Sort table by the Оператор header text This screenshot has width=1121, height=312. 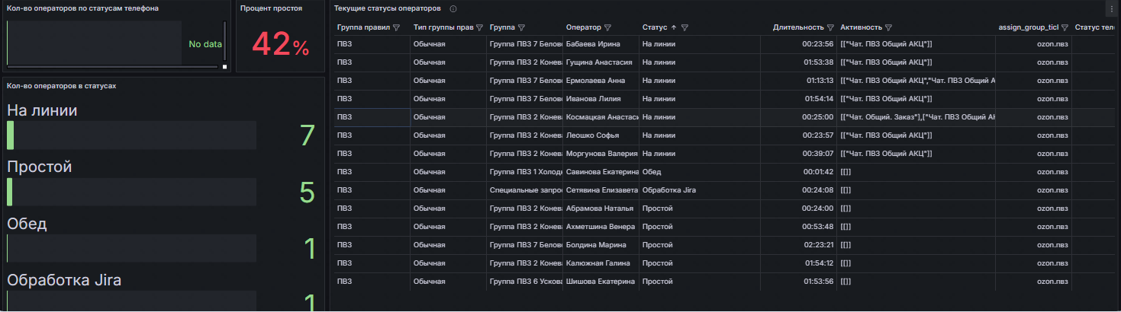pyautogui.click(x=583, y=27)
